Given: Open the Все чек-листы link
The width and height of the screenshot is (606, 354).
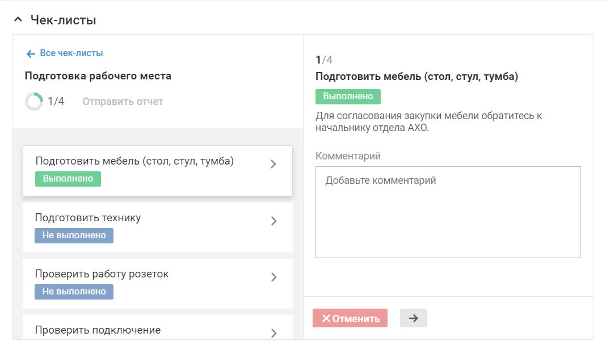Looking at the screenshot, I should [71, 53].
